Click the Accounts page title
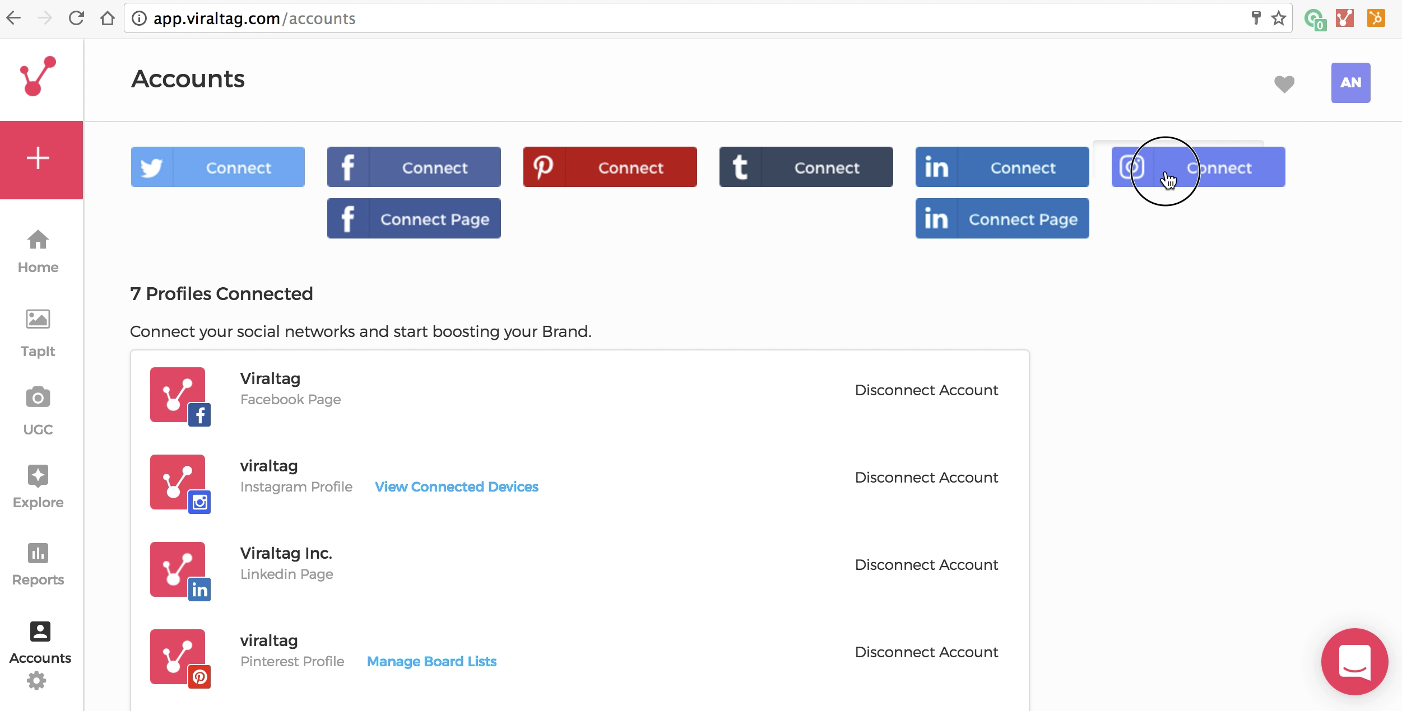This screenshot has height=711, width=1402. (188, 78)
